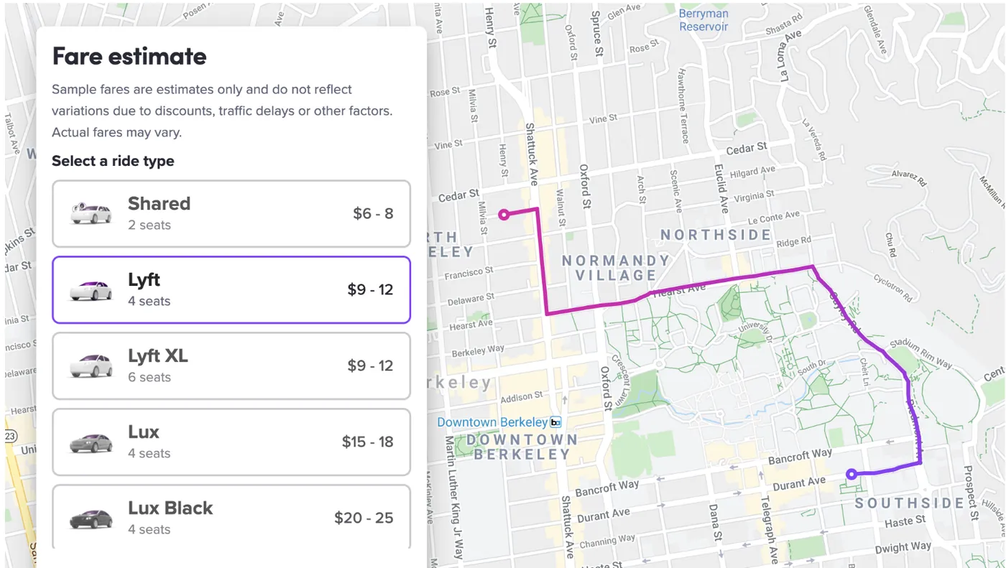
Task: Select the Lux ride priced $15 - 18
Action: tap(231, 442)
